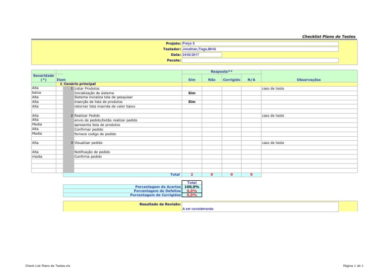
Task: Select the 'Item' column header
Action: 61,80
